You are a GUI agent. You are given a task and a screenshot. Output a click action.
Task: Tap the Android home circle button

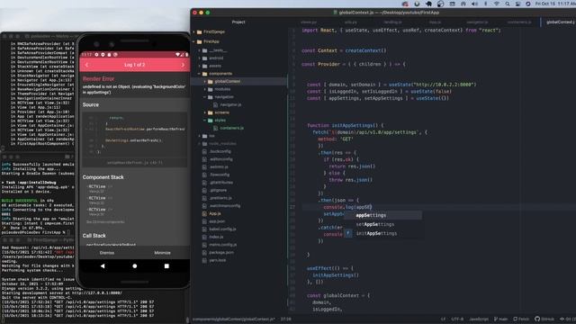click(x=135, y=266)
